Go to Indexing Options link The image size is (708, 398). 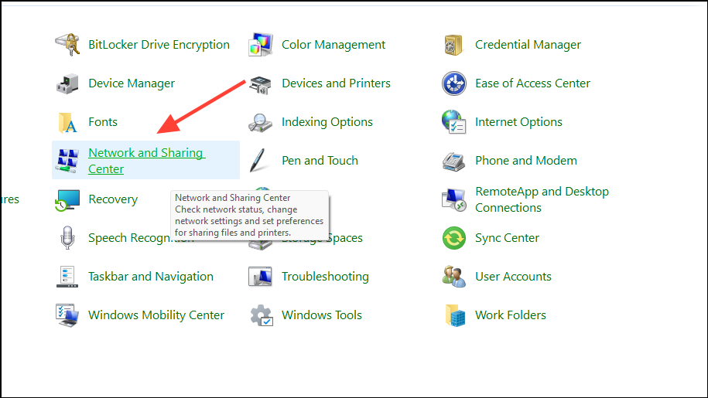(327, 122)
